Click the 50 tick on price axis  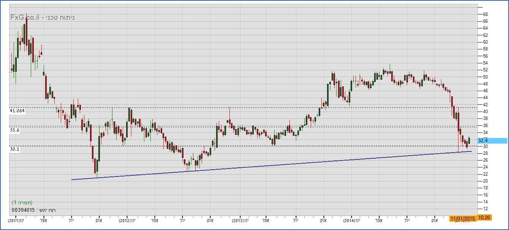(x=485, y=77)
